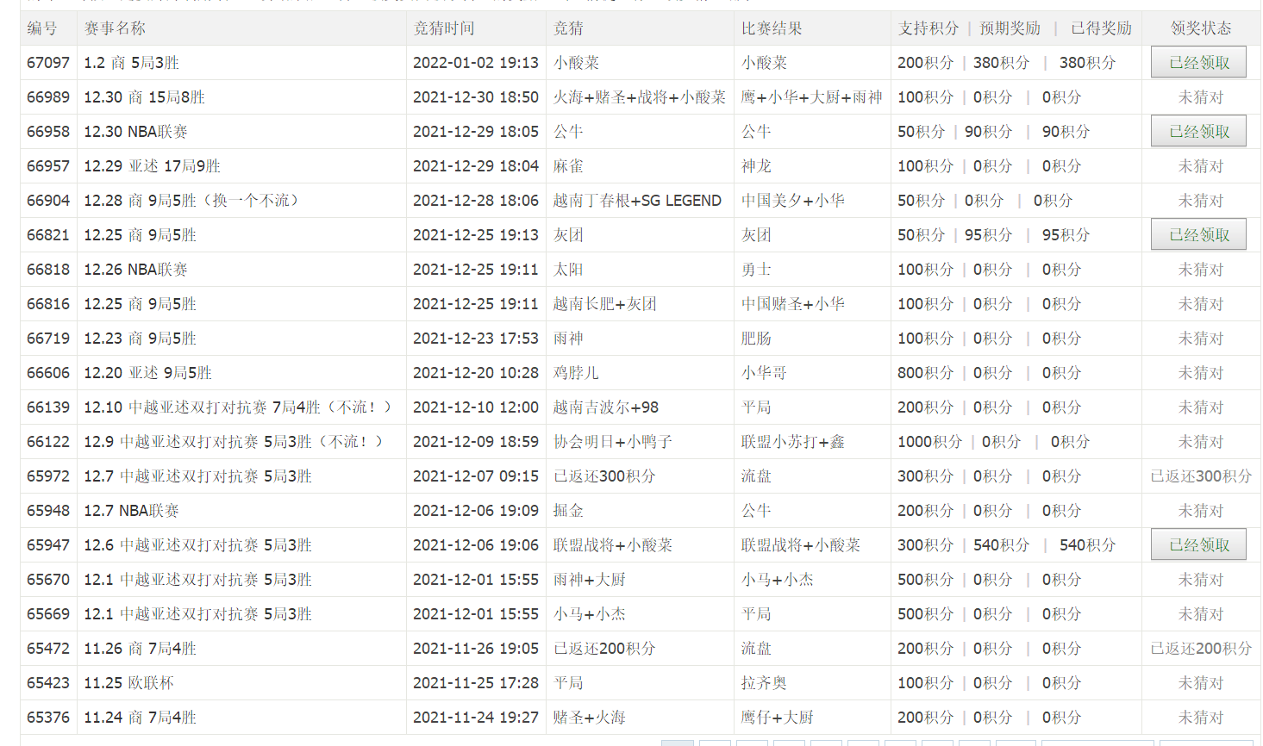Click the 编号 column header
The height and width of the screenshot is (746, 1263).
click(42, 28)
